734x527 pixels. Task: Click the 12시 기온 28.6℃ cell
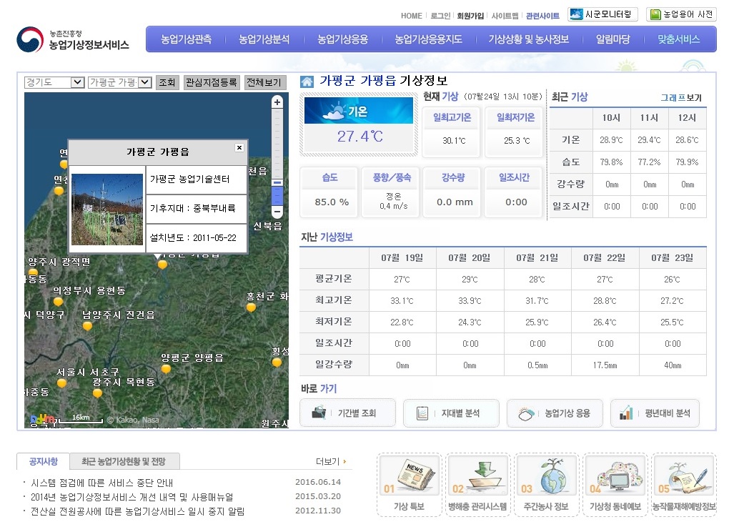coord(688,140)
